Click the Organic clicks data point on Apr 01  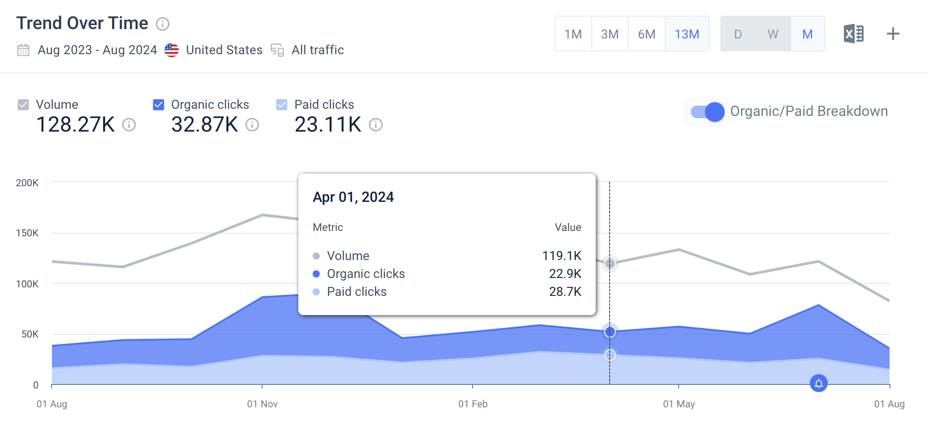click(610, 332)
